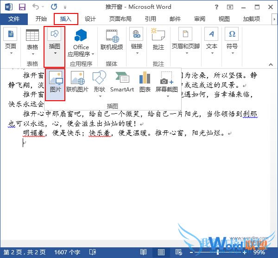The image size is (278, 258).
Task: Add a 批注 comment
Action: pyautogui.click(x=158, y=39)
